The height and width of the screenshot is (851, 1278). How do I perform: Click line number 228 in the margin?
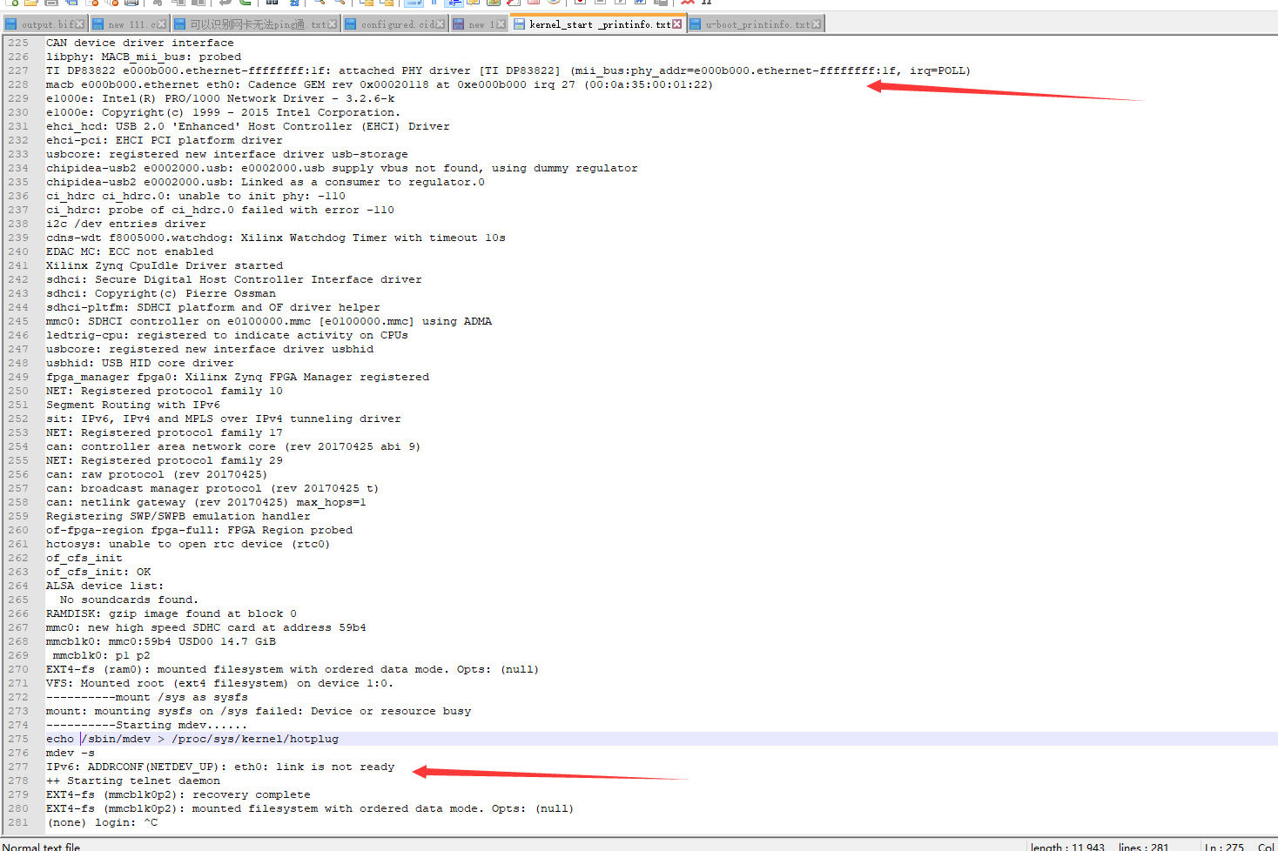pos(18,84)
